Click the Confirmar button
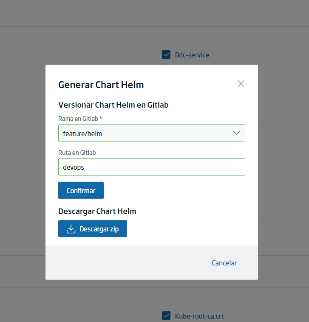 click(x=81, y=191)
